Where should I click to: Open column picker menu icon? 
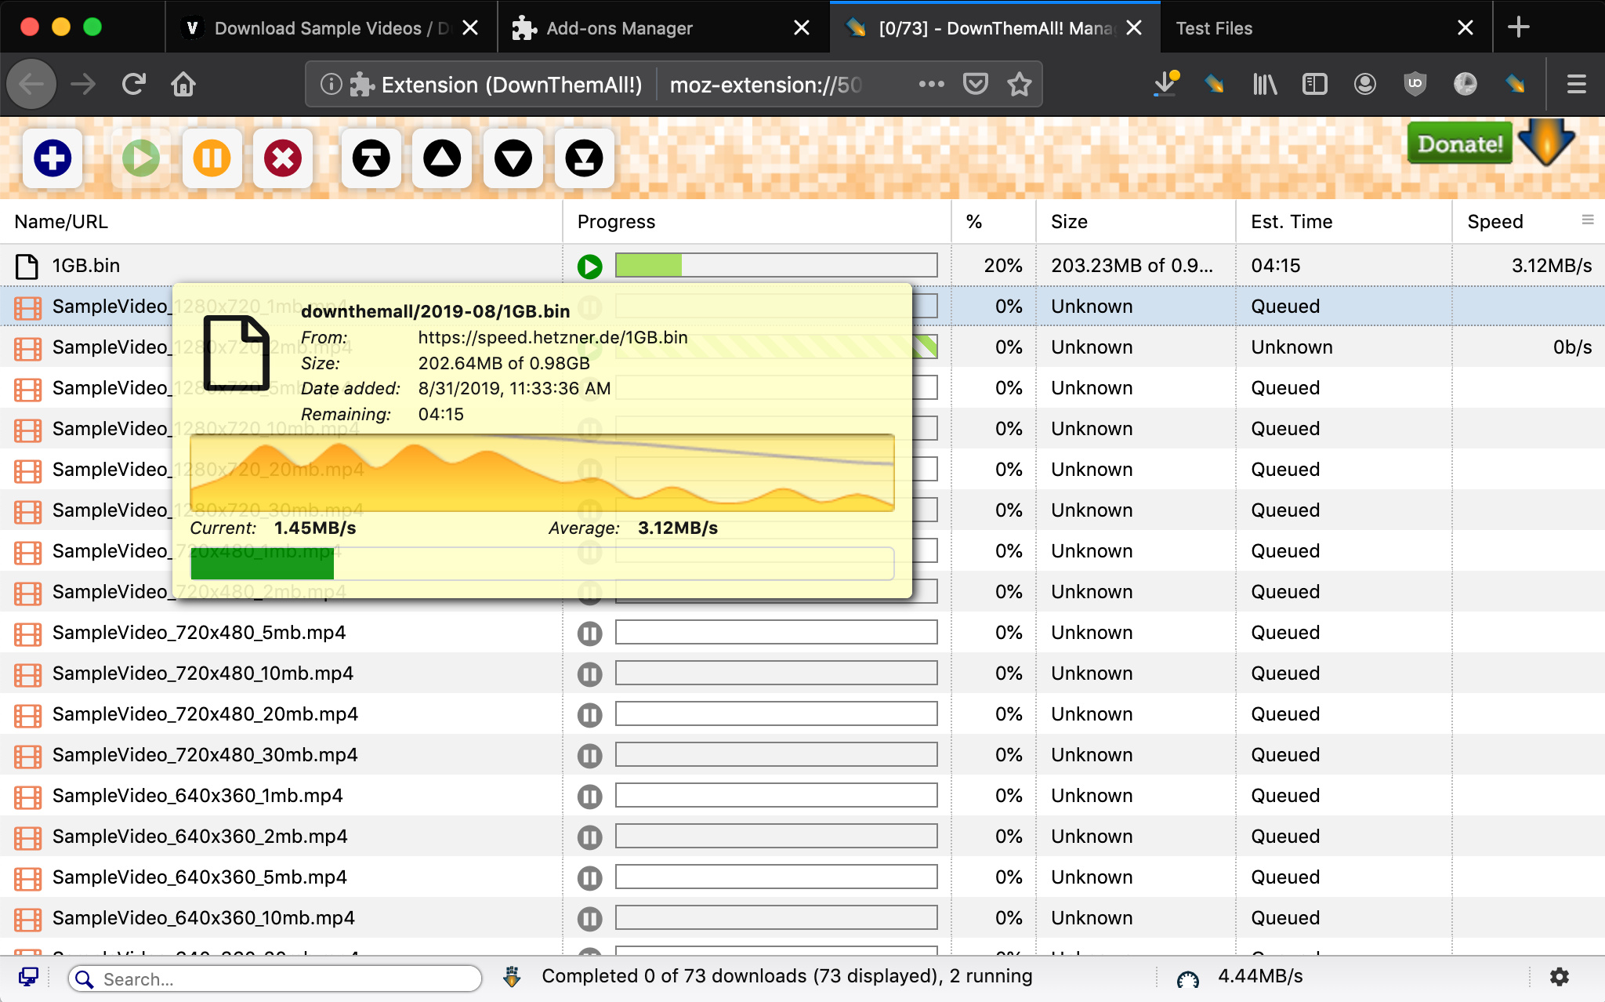pos(1588,220)
